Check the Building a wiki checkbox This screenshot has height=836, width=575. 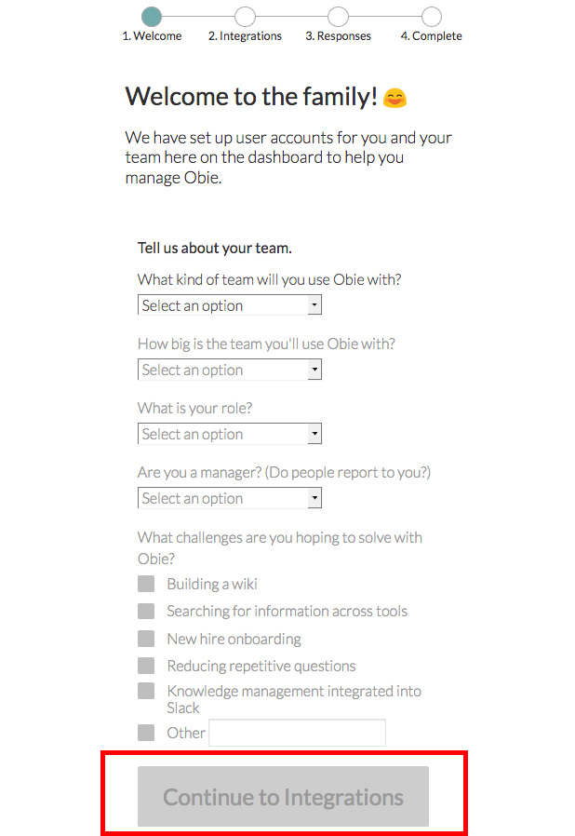(x=146, y=584)
